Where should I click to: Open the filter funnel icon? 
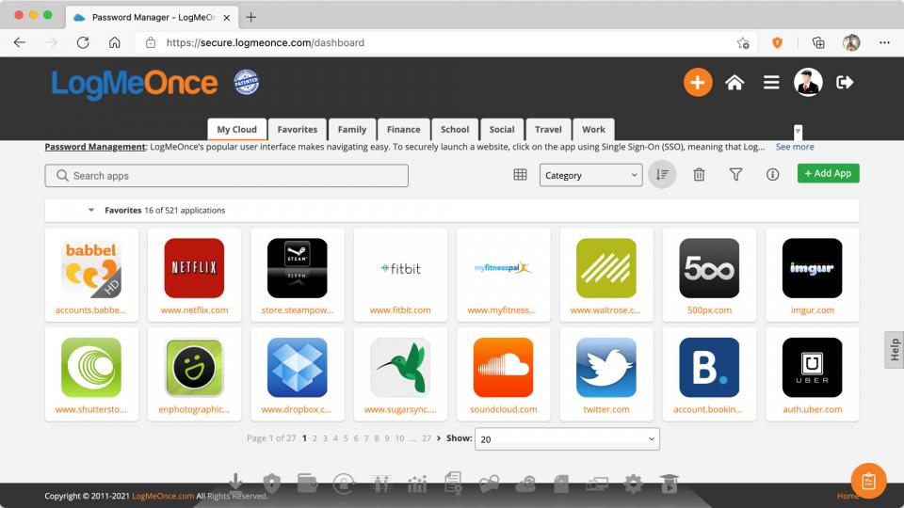(735, 175)
